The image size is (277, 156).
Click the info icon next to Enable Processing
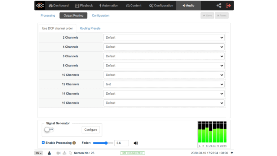[74, 143]
